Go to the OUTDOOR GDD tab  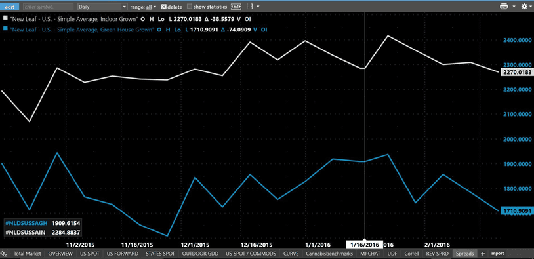(x=201, y=254)
